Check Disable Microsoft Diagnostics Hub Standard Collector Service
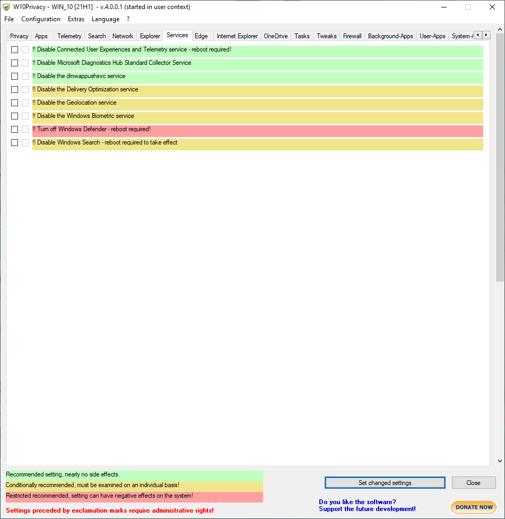This screenshot has width=505, height=519. [14, 63]
